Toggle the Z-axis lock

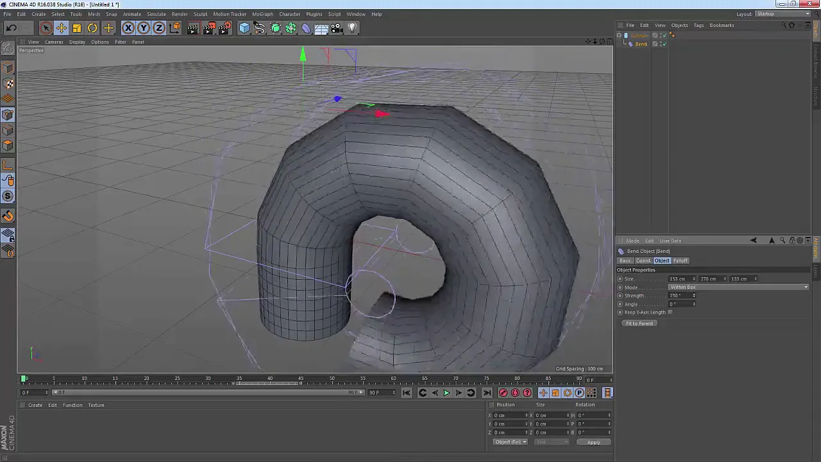(x=159, y=28)
